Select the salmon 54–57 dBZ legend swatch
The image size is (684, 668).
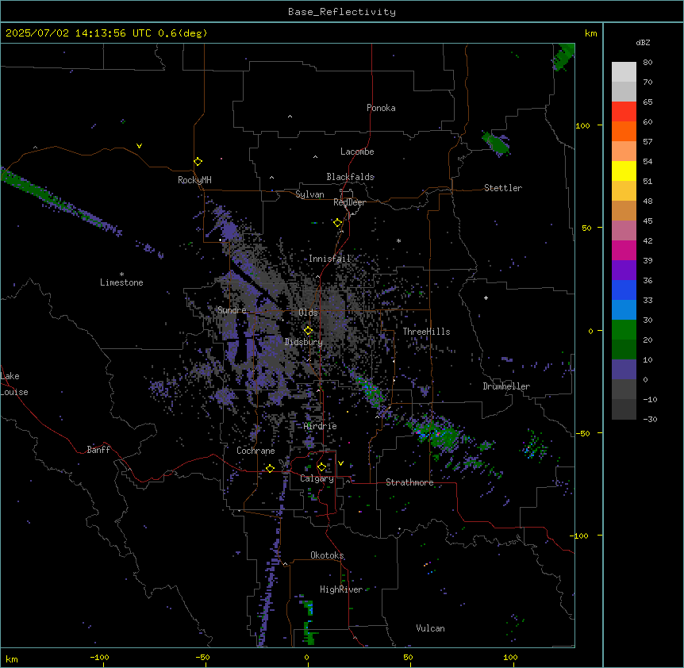624,152
